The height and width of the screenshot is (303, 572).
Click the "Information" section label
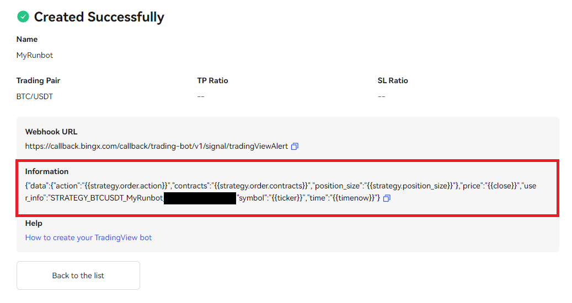(x=47, y=172)
